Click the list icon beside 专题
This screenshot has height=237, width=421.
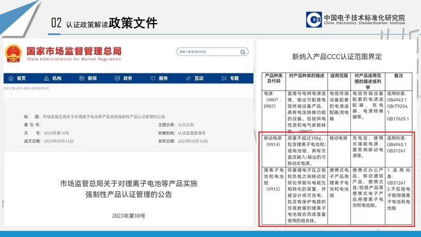pos(224,78)
